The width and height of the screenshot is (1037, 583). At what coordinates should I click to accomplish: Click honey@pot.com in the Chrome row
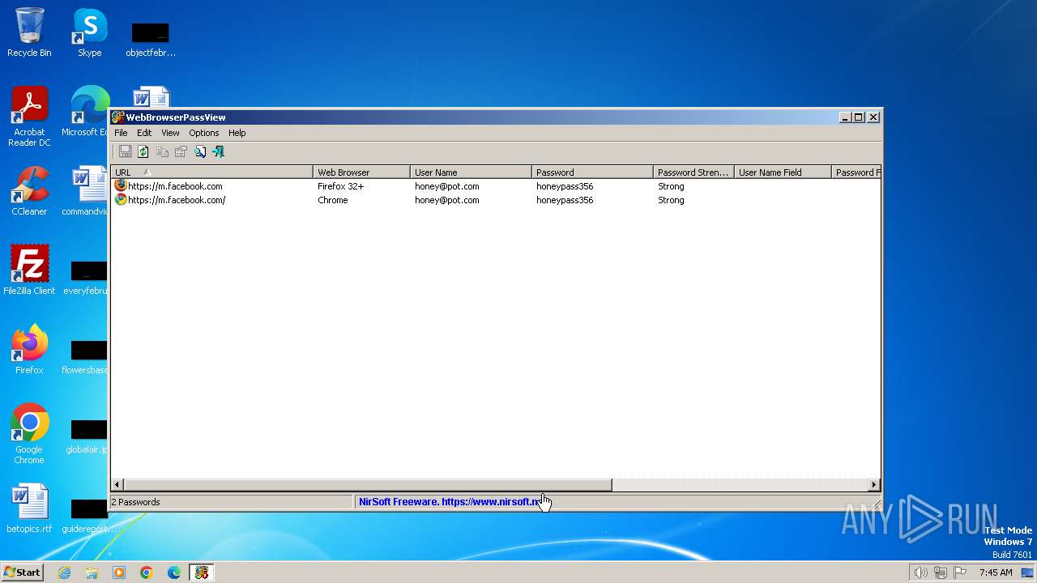[446, 200]
